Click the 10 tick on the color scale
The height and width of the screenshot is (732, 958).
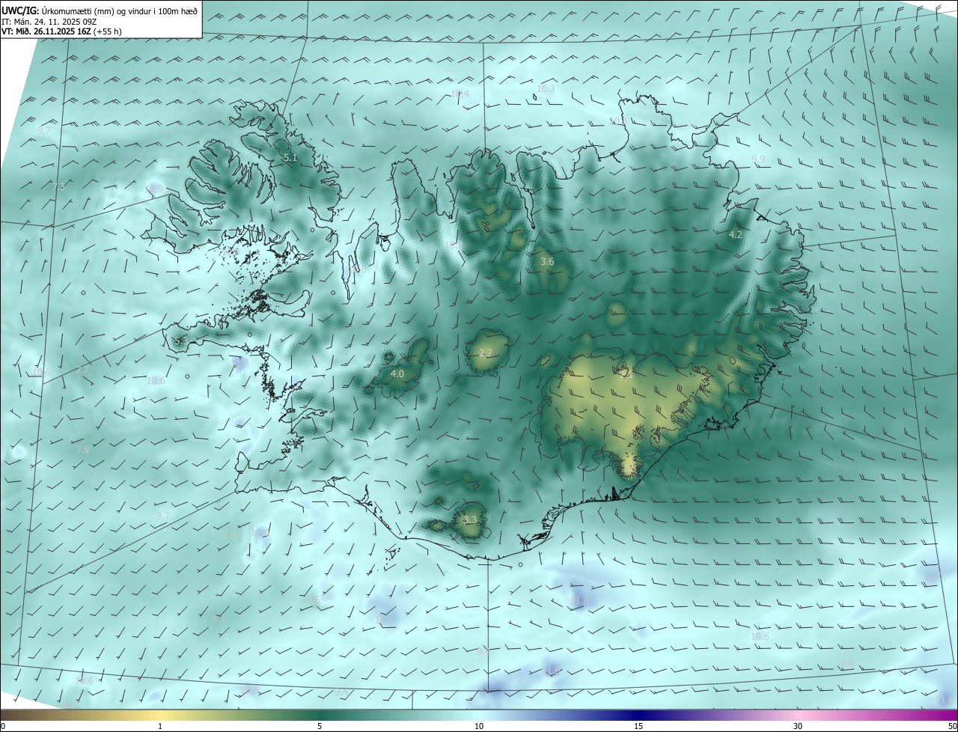pyautogui.click(x=479, y=726)
